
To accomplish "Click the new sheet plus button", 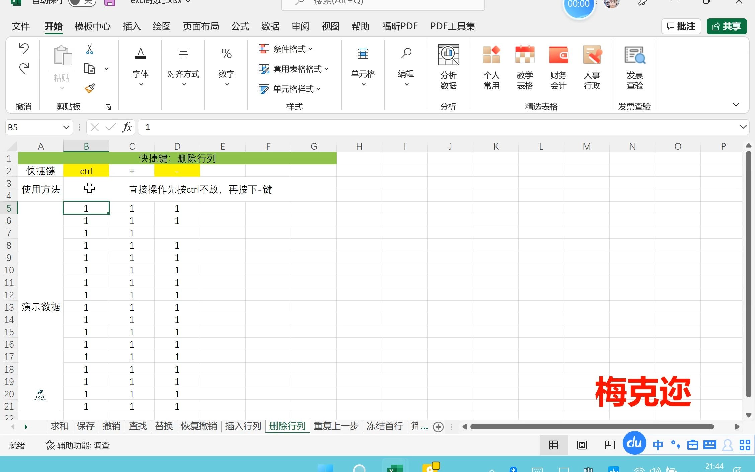I will [438, 427].
